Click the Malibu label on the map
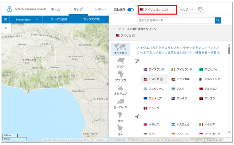 coord(47,87)
